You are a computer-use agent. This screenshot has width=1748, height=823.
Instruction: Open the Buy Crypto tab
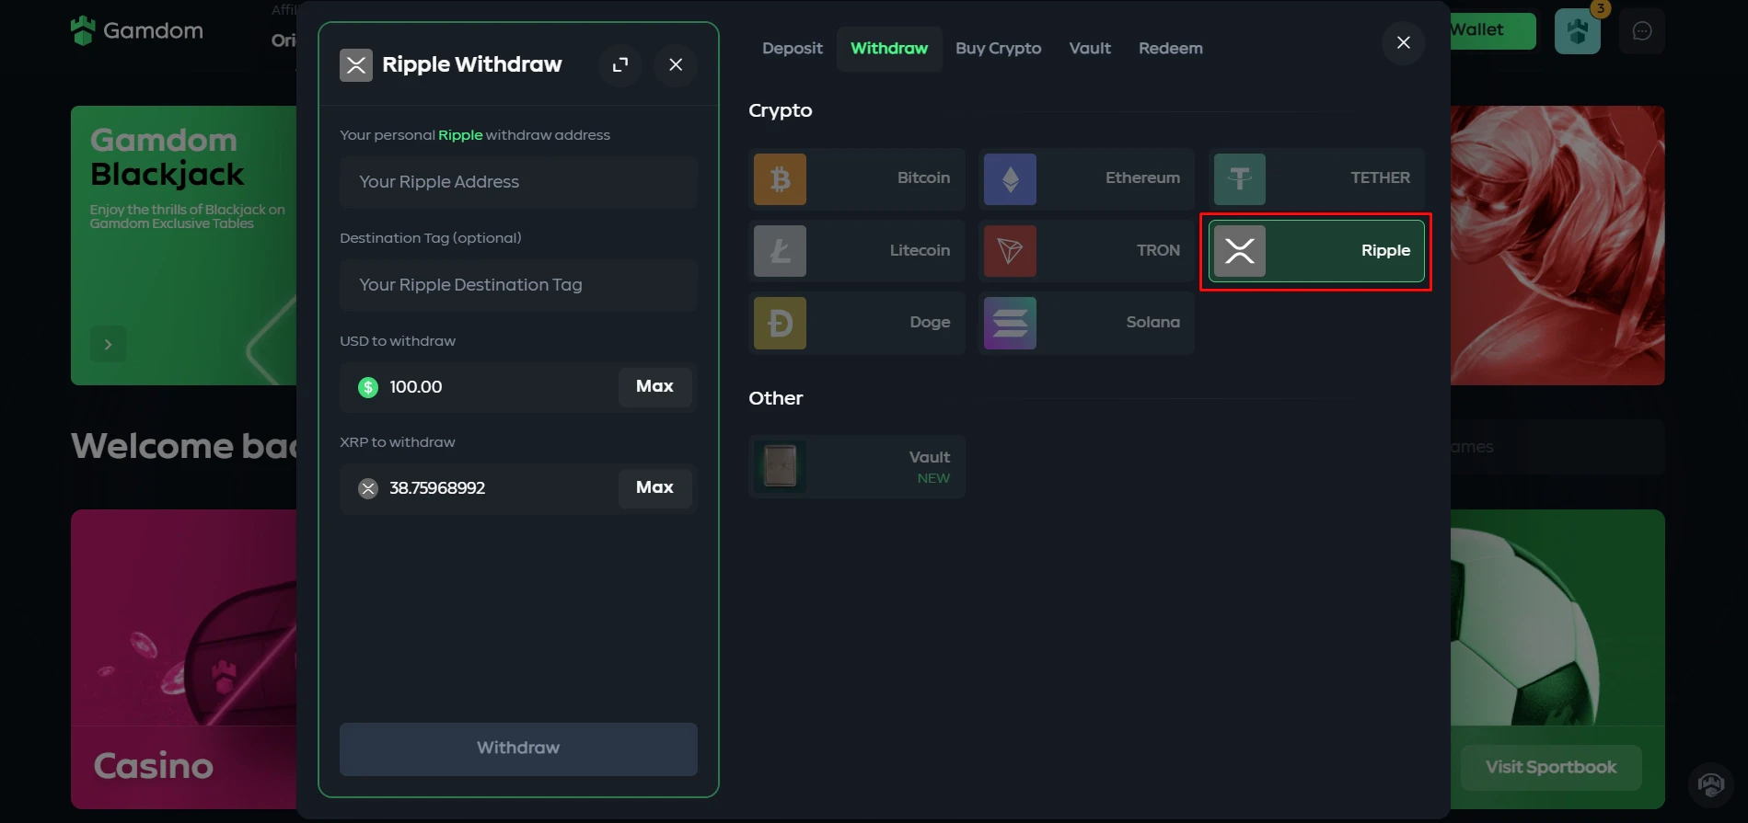tap(999, 49)
